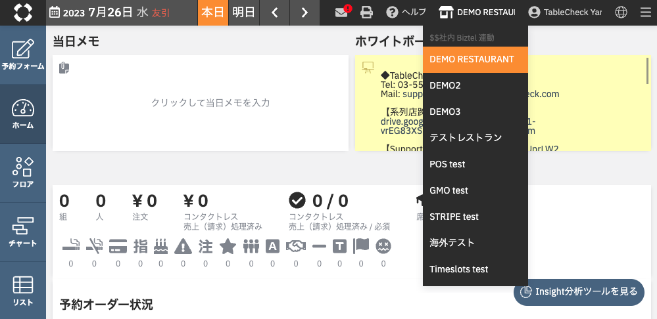This screenshot has width=657, height=319.
Task: Select DEMO RESTAURANT in shop list
Action: point(475,59)
